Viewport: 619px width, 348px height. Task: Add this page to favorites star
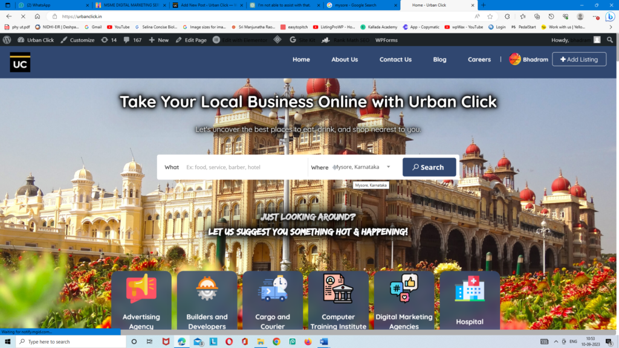[490, 16]
